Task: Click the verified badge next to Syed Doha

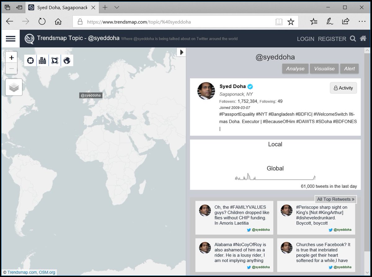Action: (x=250, y=87)
